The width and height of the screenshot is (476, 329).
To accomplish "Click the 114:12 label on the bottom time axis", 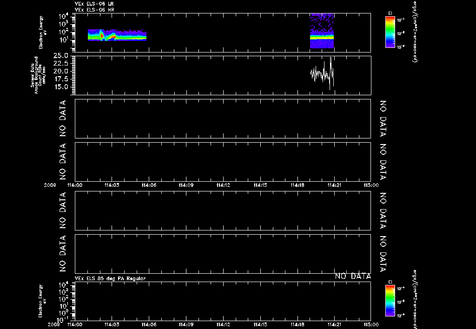I will coord(223,325).
